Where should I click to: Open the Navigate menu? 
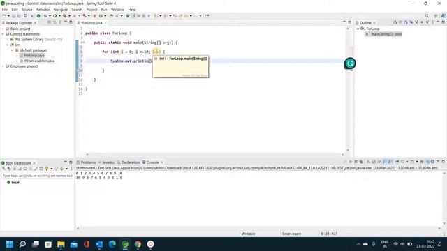[x=61, y=10]
